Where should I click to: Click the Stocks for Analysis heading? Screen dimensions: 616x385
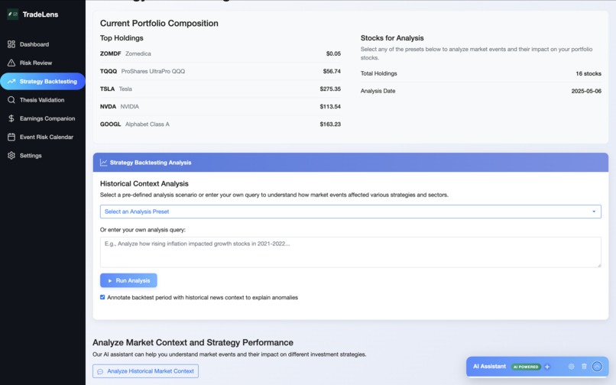tap(392, 38)
